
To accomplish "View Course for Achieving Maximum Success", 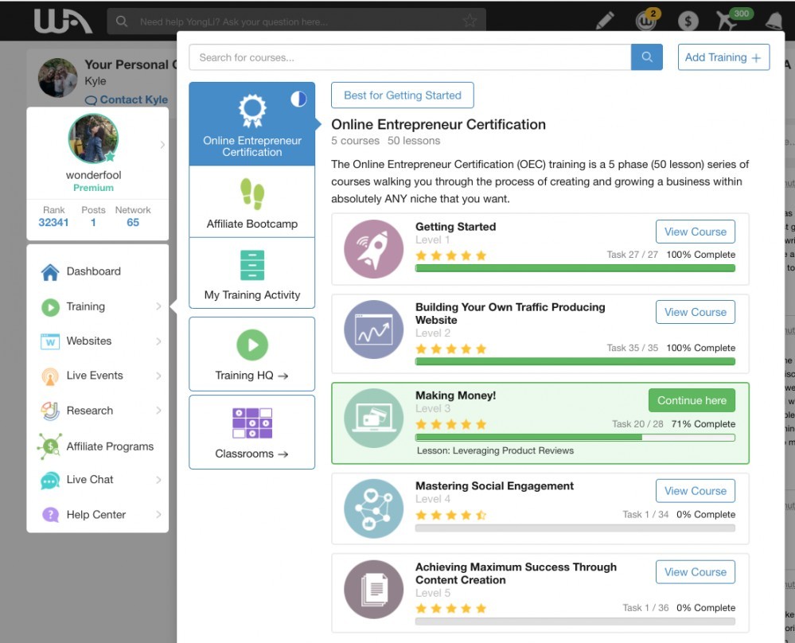I will pos(695,572).
